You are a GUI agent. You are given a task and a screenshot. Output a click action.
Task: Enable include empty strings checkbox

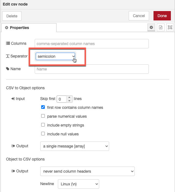click(43, 125)
